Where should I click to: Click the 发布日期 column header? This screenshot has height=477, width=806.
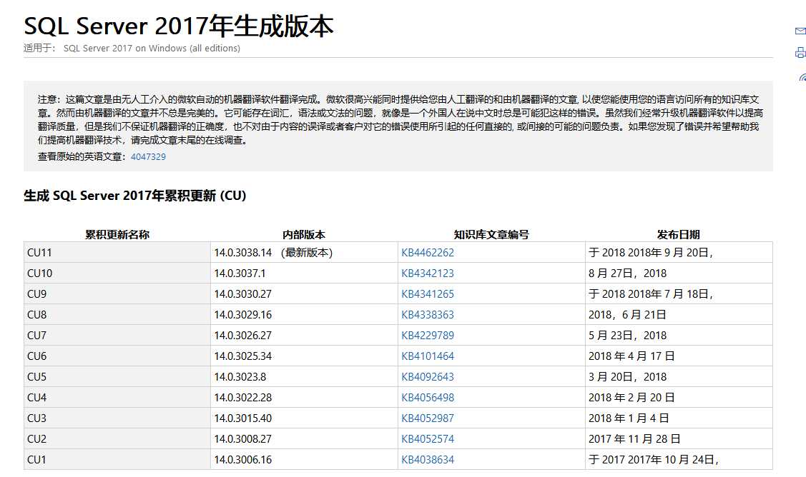pos(679,235)
